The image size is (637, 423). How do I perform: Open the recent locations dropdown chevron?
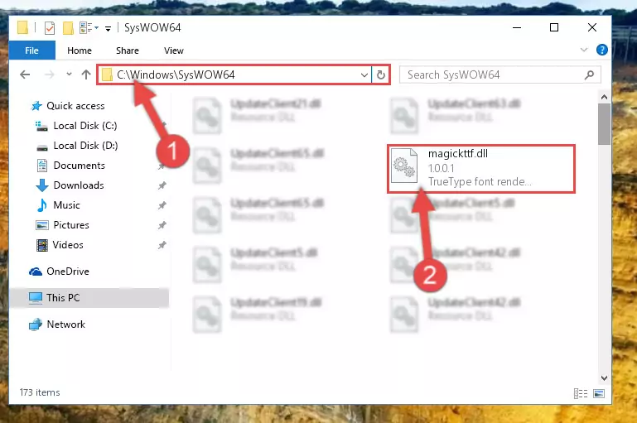(x=69, y=74)
